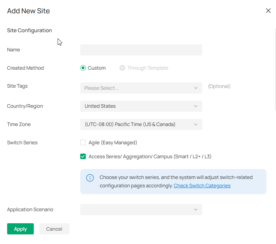Viewport: 276px width, 244px height.
Task: Click the Country/Region chevron arrow
Action: coord(196,106)
